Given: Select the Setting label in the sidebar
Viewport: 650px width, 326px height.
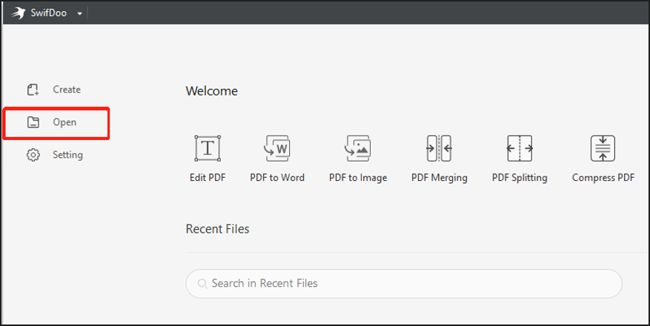Looking at the screenshot, I should pos(67,155).
